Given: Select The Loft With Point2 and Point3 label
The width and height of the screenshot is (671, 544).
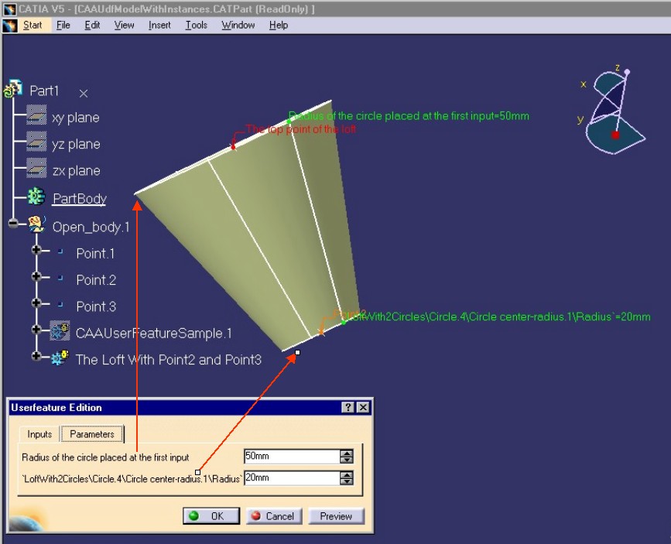Looking at the screenshot, I should click(x=168, y=360).
